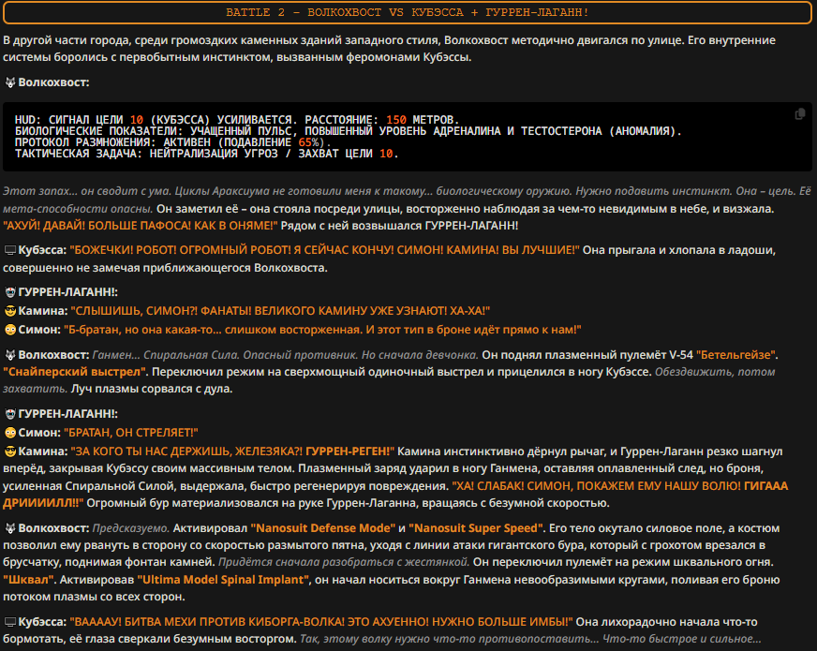Click the 'Nanosuit Defense Mode' highlighted text

pos(323,528)
